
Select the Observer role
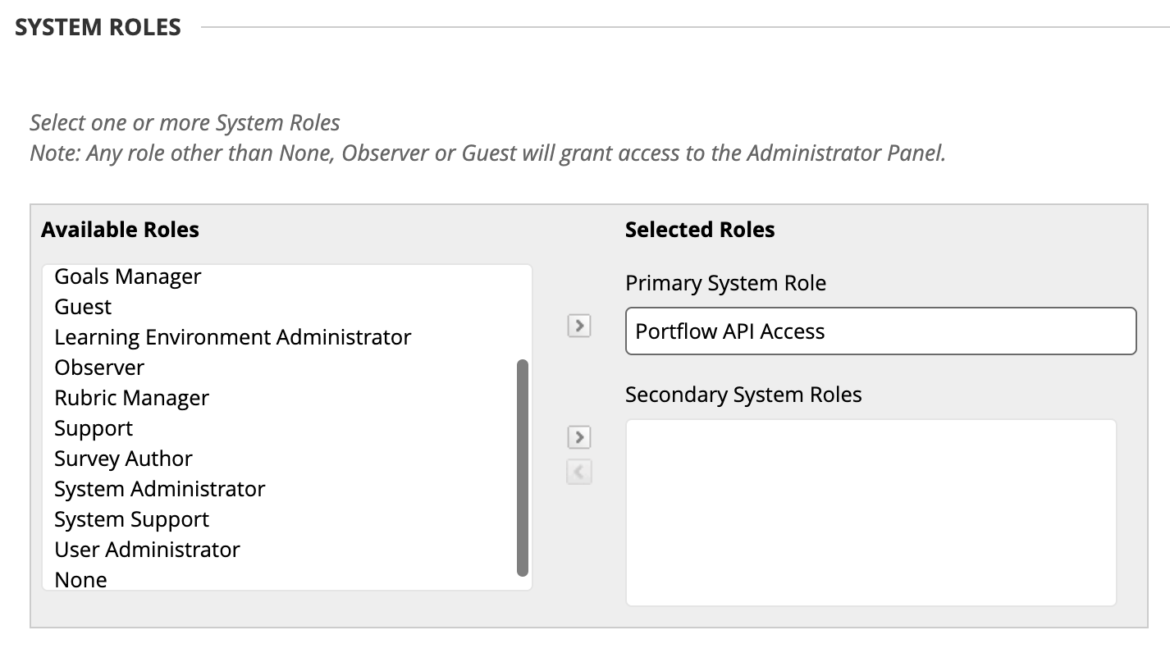coord(99,368)
